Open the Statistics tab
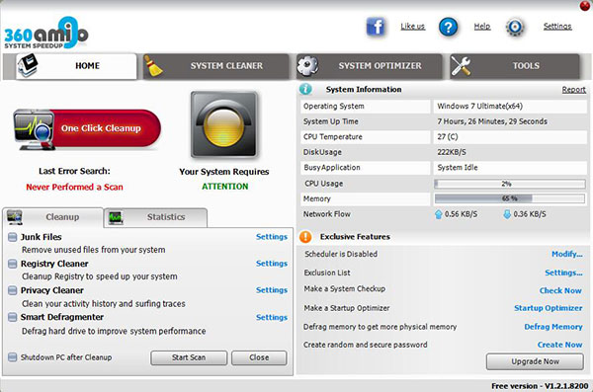 point(156,217)
